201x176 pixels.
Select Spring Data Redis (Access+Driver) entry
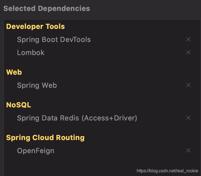pyautogui.click(x=77, y=118)
